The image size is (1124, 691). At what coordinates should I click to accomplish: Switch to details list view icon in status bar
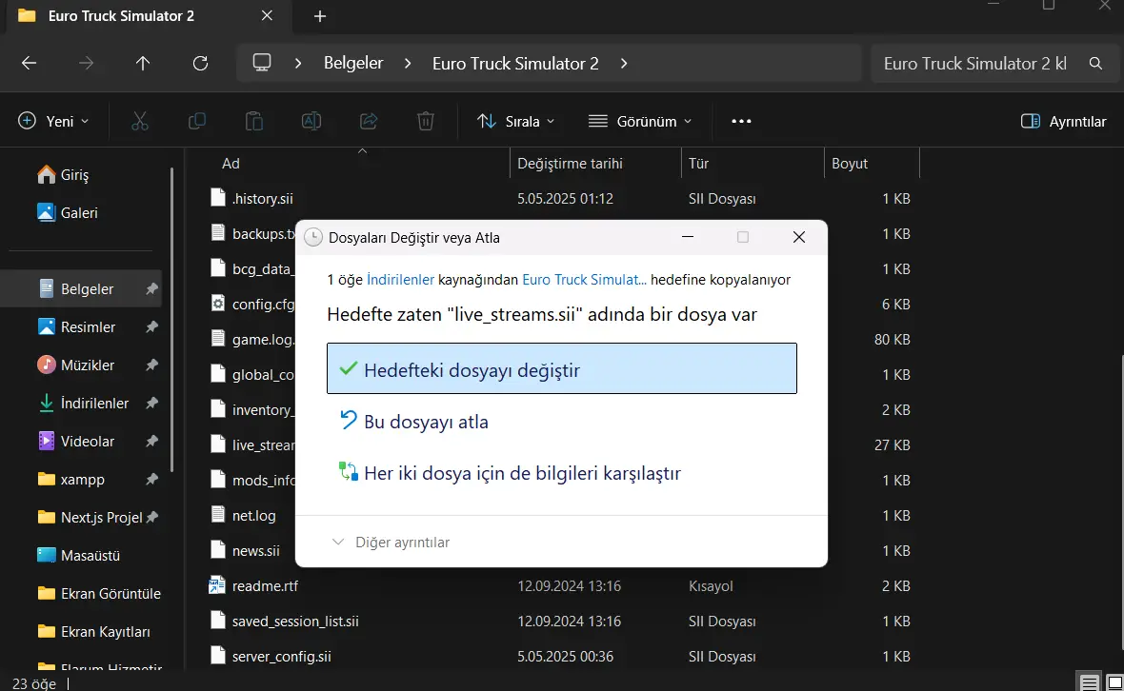click(1090, 682)
